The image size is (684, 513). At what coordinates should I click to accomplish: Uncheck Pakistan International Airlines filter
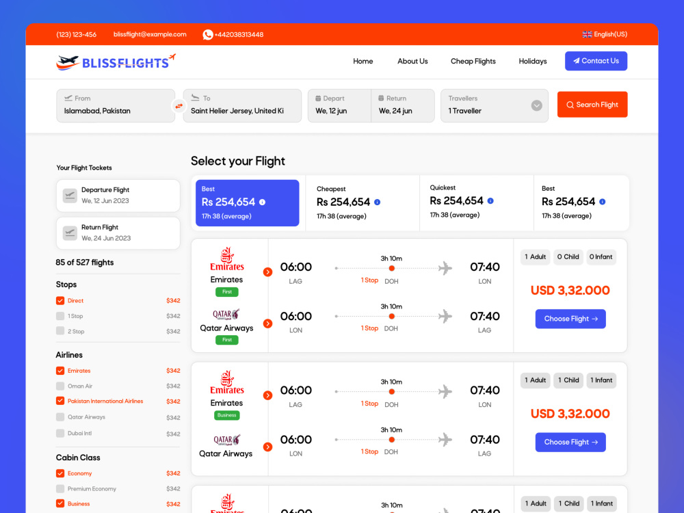pyautogui.click(x=60, y=401)
